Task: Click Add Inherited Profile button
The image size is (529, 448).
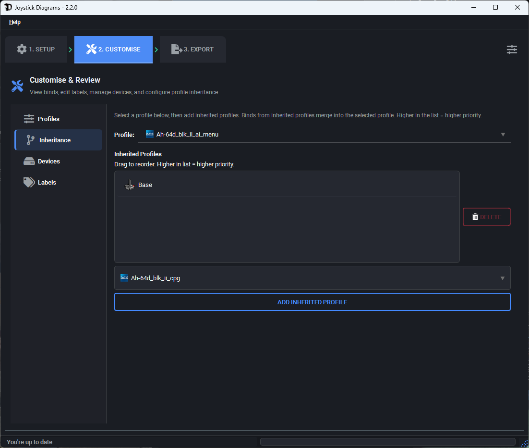Action: click(312, 302)
